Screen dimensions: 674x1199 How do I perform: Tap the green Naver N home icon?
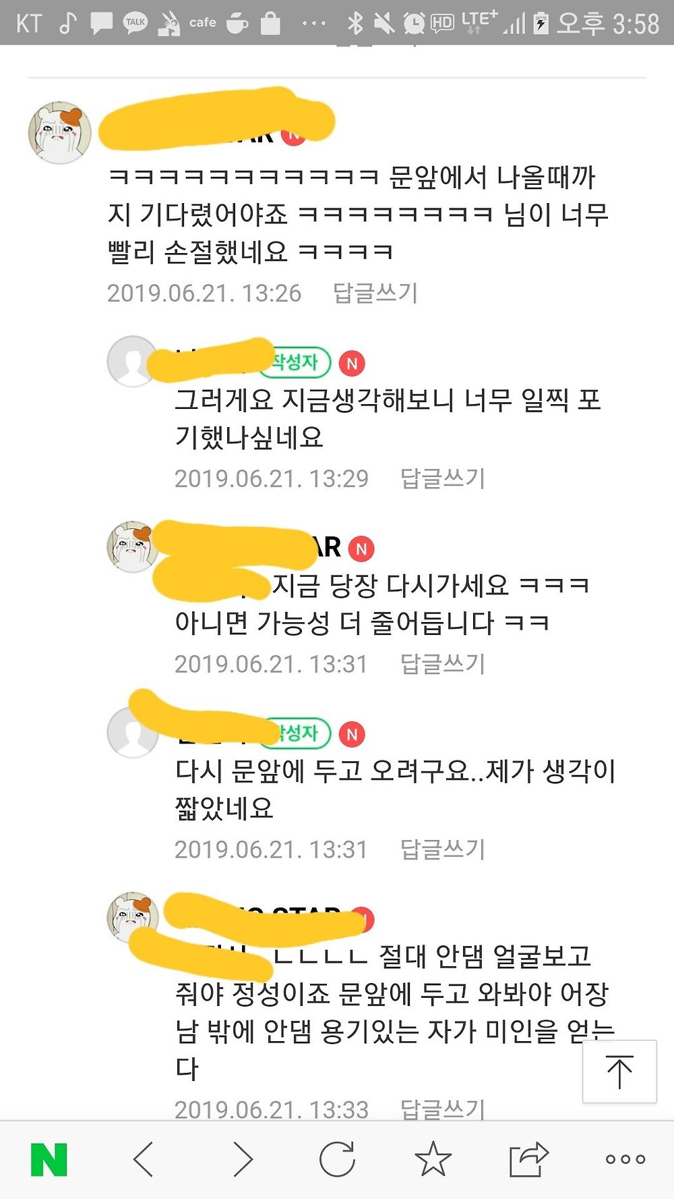point(49,1159)
